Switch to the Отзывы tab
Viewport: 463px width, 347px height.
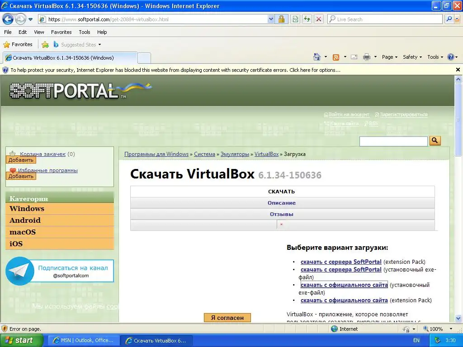pos(282,214)
